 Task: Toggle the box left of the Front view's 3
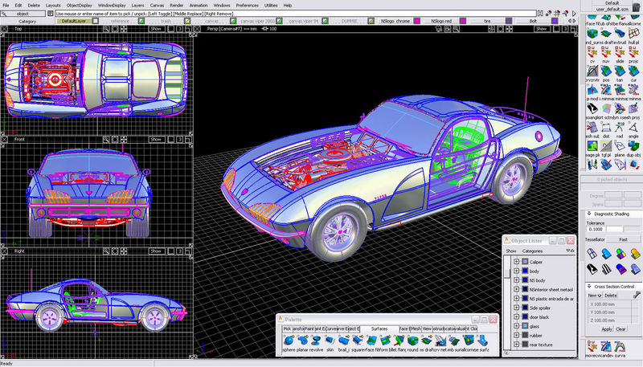(x=171, y=139)
